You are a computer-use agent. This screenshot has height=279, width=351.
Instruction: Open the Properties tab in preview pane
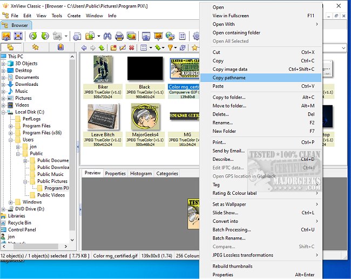[115, 173]
